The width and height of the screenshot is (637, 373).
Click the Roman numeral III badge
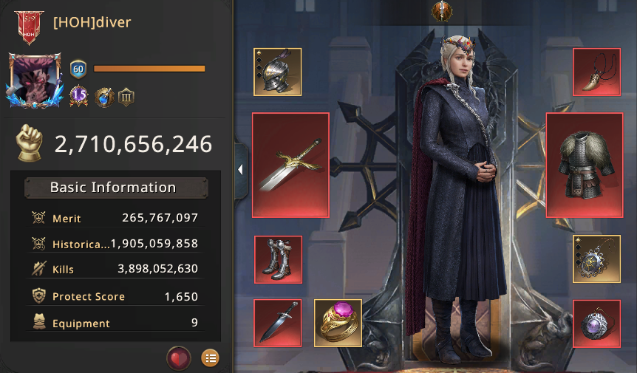pyautogui.click(x=126, y=97)
